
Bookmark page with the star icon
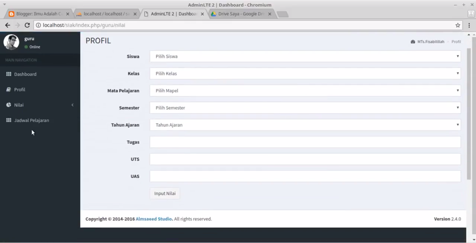coord(458,25)
